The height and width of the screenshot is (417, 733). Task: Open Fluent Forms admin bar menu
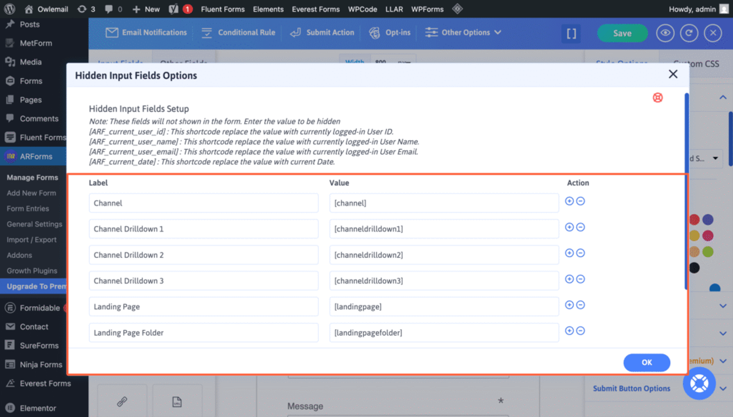[223, 9]
